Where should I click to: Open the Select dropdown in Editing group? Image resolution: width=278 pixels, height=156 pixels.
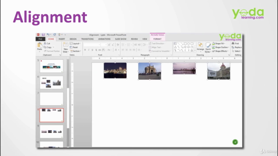pos(237,51)
